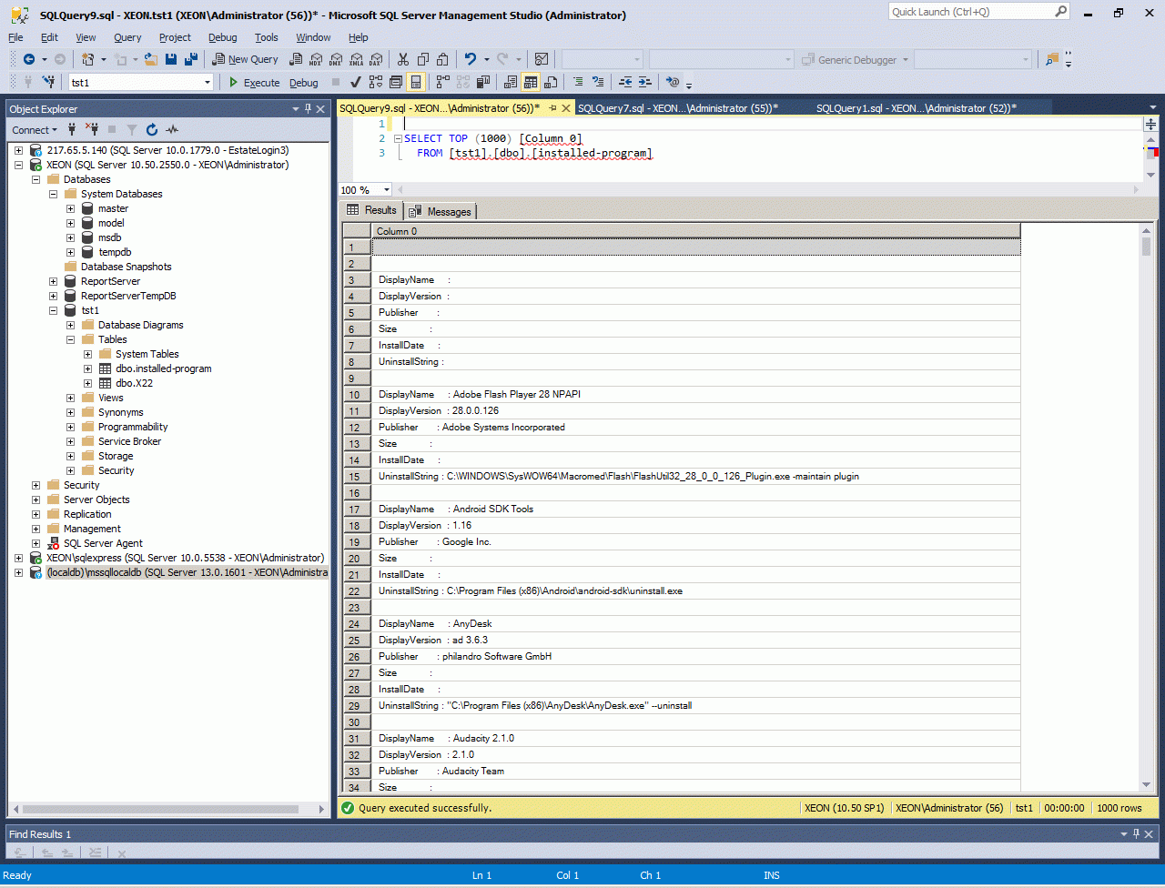This screenshot has height=888, width=1165.
Task: Open the Undo history dropdown arrow
Action: click(486, 59)
